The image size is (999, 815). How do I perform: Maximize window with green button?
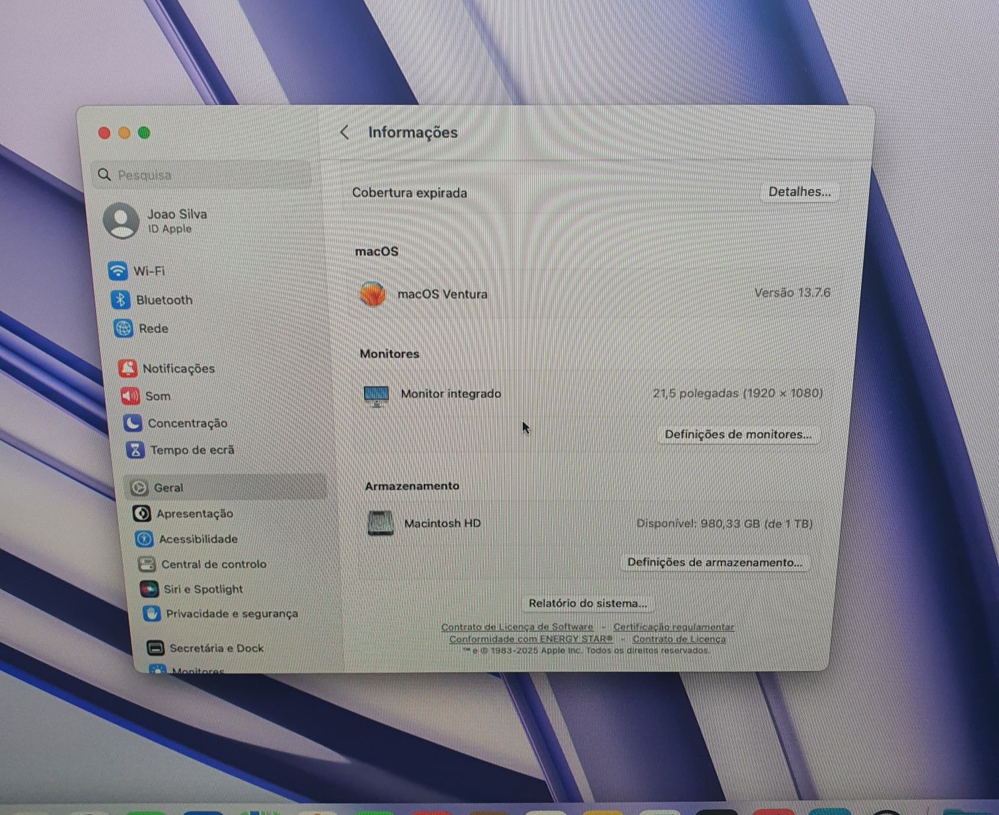pos(144,133)
